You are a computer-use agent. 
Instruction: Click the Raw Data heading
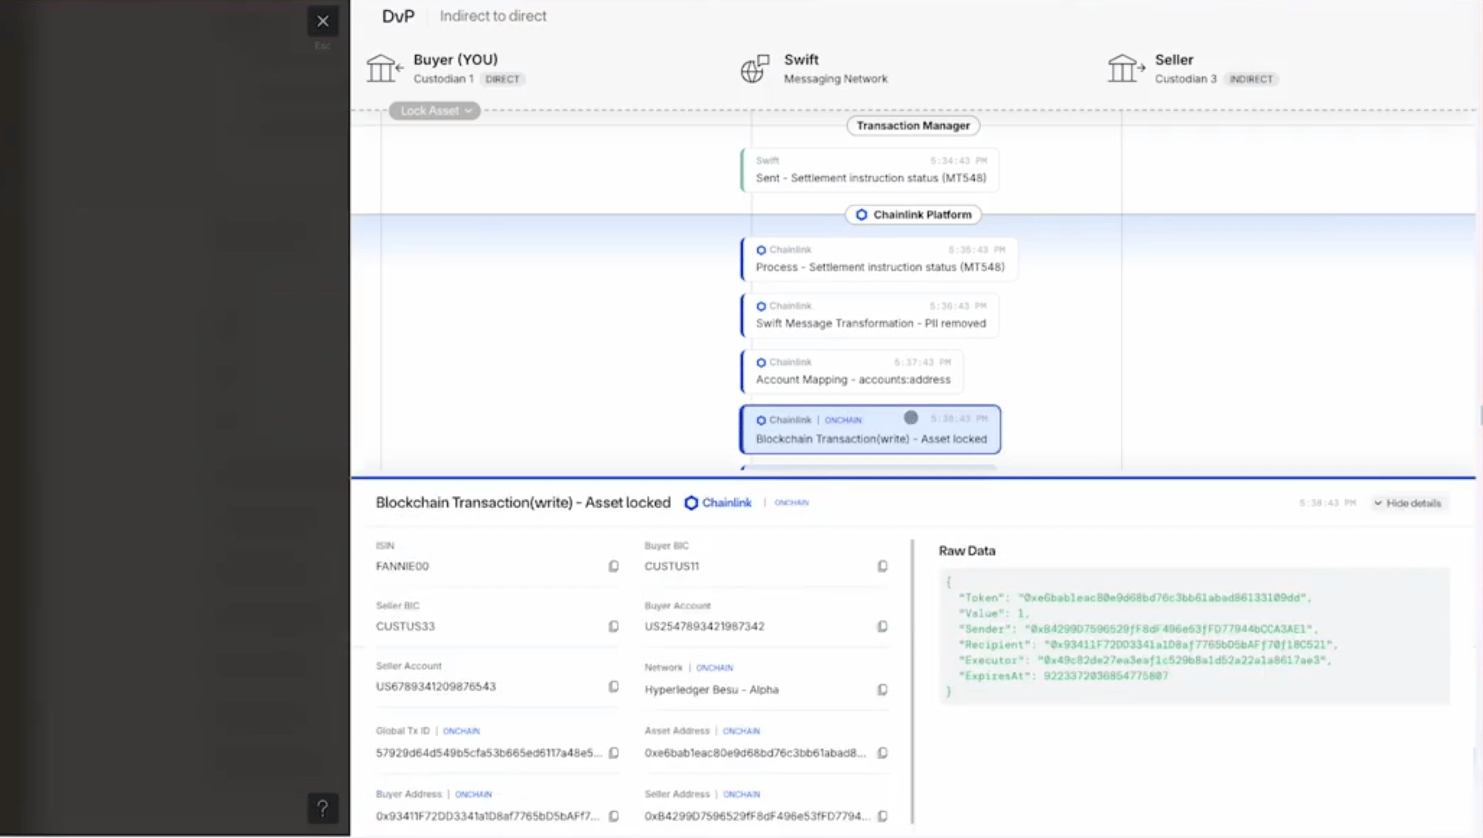(966, 551)
